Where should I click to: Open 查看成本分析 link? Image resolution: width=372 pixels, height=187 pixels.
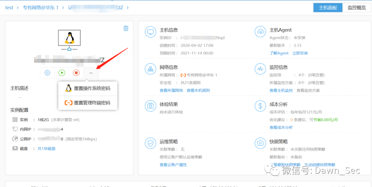[x=281, y=127]
